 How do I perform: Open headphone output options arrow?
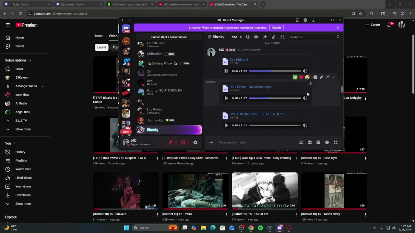coord(188,142)
